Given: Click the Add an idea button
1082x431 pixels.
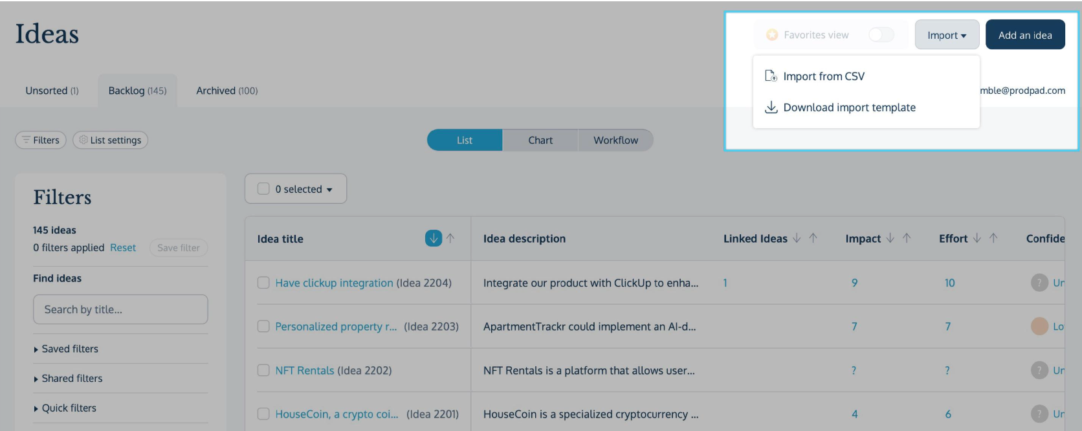Looking at the screenshot, I should (1025, 35).
